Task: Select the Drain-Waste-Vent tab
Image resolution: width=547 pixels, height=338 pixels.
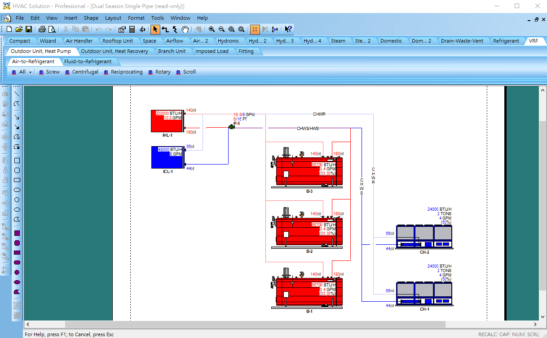Action: pos(462,41)
